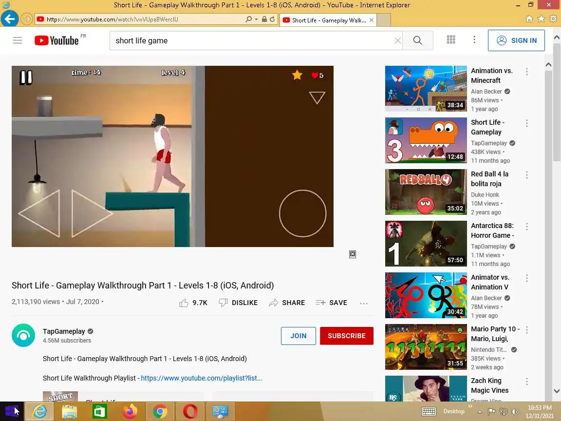Open the Windows Start button
The image size is (561, 421).
click(x=12, y=411)
